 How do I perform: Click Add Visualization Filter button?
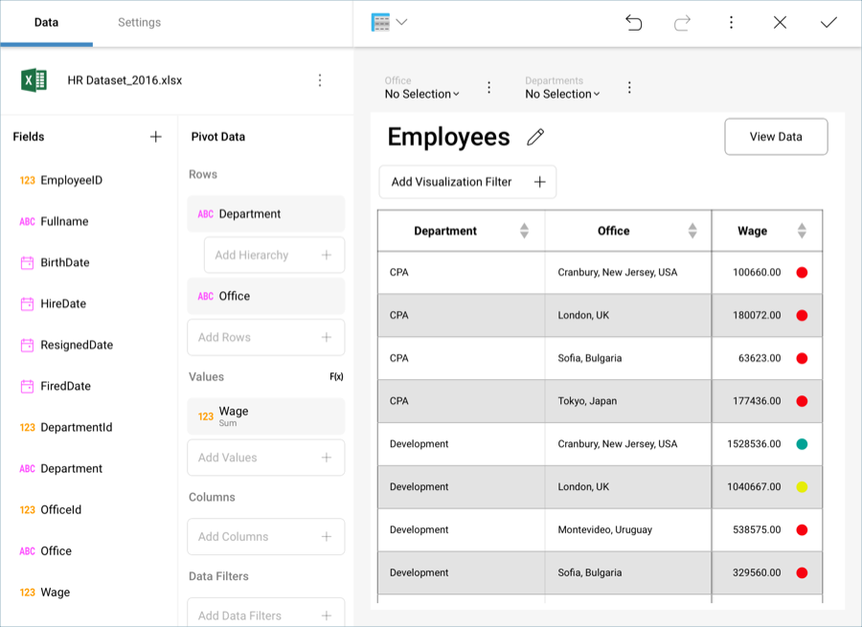(x=467, y=182)
